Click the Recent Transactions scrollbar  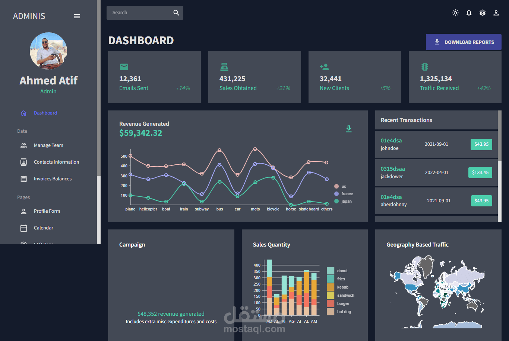coord(500,136)
